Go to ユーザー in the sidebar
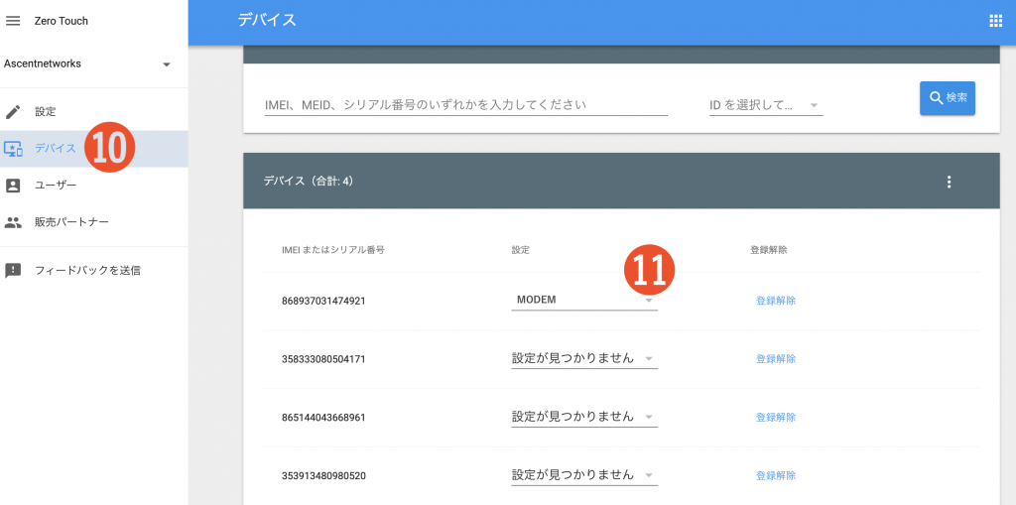Image resolution: width=1016 pixels, height=505 pixels. point(56,186)
